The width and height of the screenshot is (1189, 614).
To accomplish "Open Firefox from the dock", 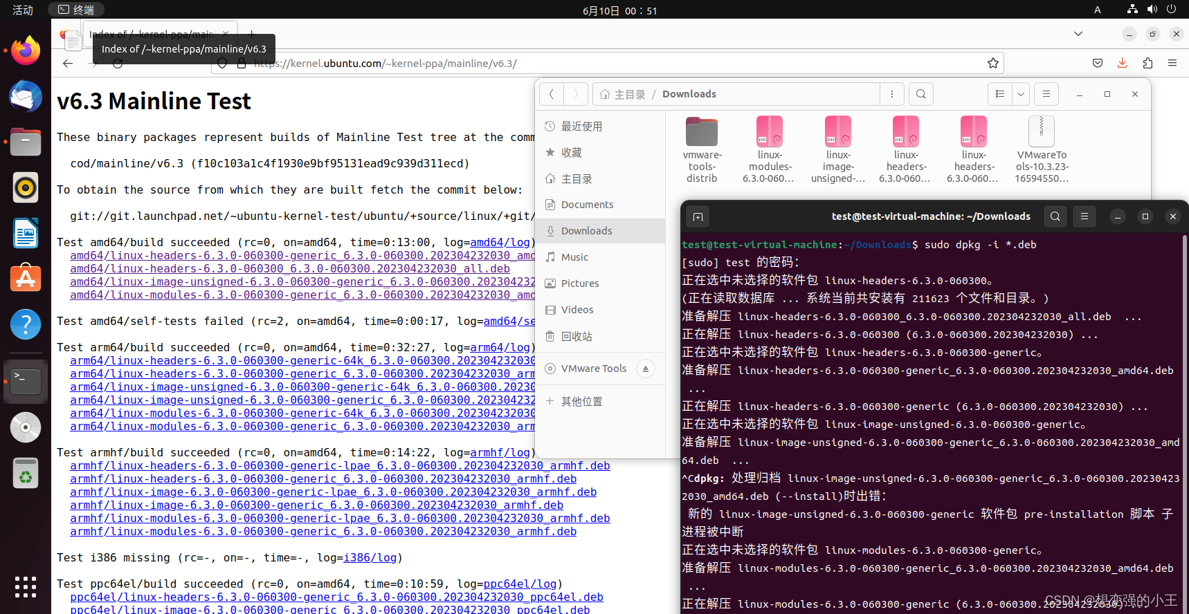I will 26,51.
